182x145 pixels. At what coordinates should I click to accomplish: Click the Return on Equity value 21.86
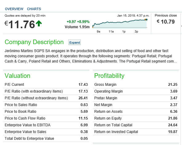pos(173,118)
